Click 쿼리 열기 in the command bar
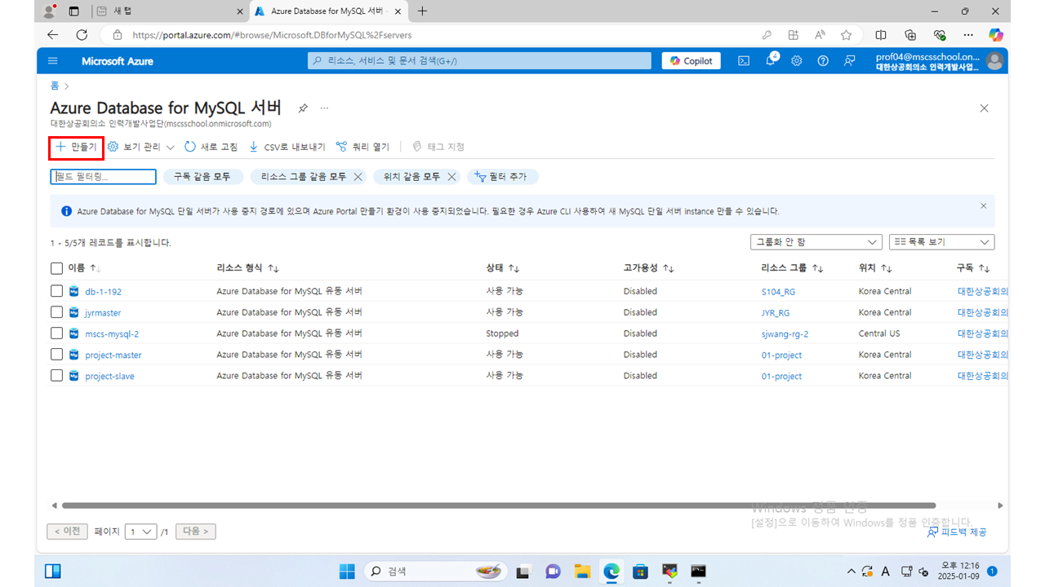Image resolution: width=1045 pixels, height=587 pixels. pyautogui.click(x=362, y=147)
